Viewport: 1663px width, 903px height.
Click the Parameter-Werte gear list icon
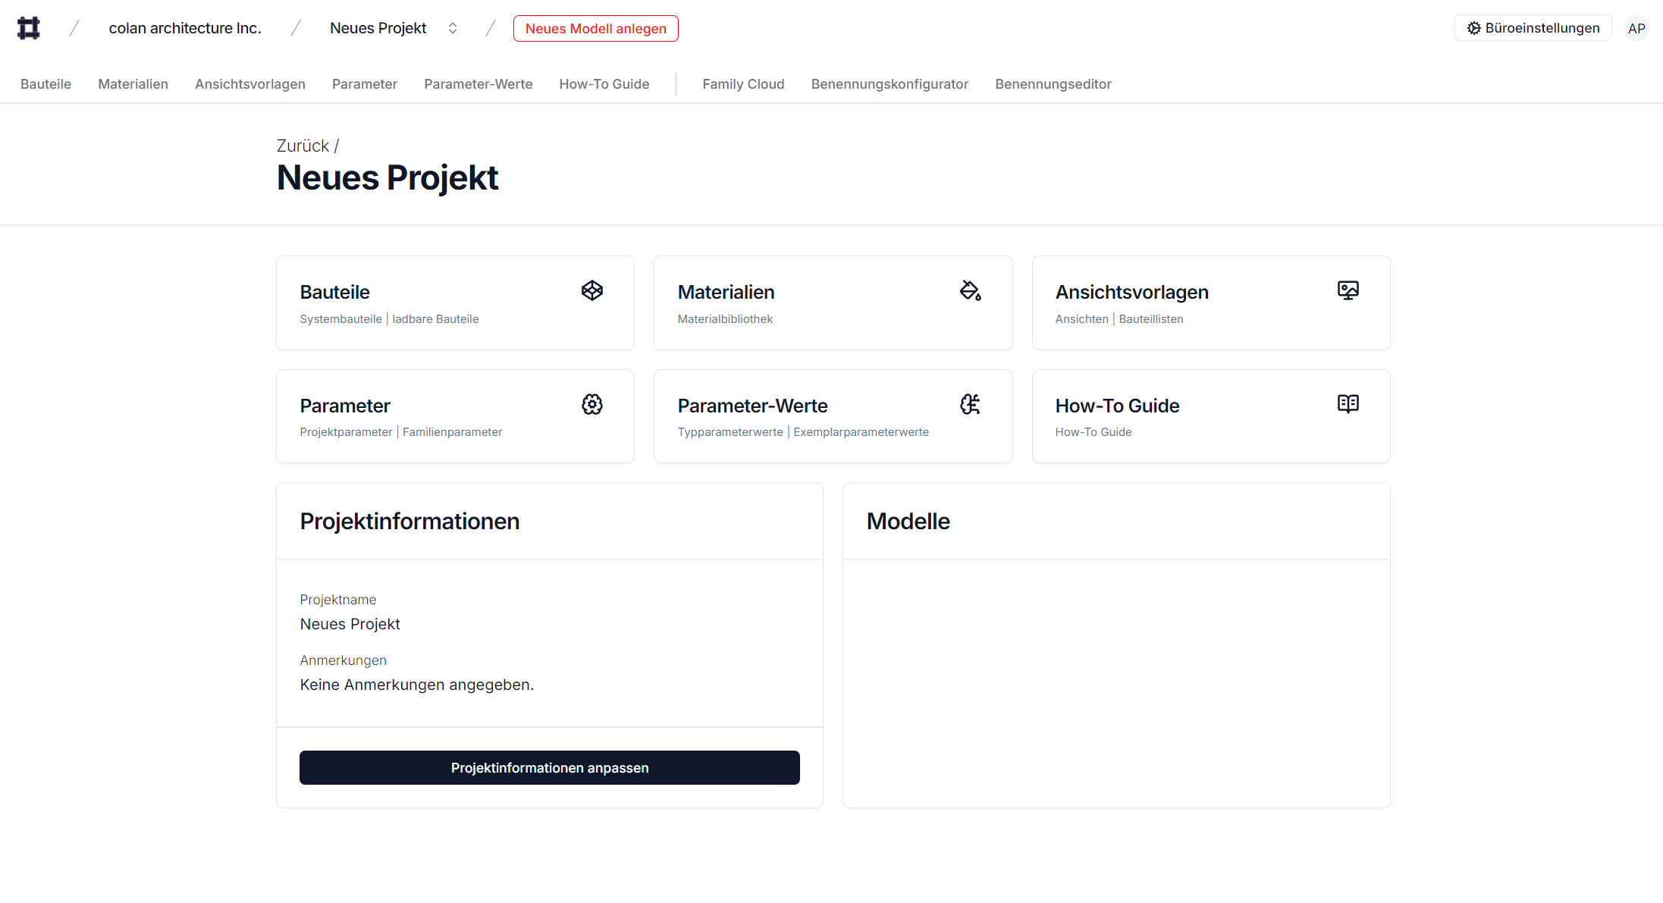970,404
